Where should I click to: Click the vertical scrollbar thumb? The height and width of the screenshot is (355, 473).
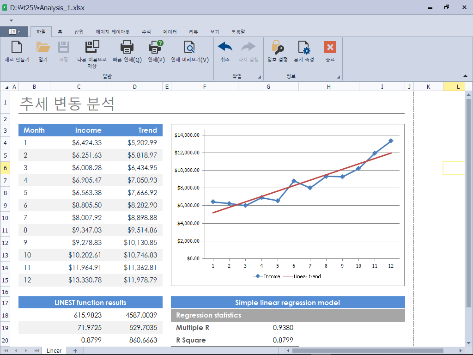pyautogui.click(x=468, y=202)
